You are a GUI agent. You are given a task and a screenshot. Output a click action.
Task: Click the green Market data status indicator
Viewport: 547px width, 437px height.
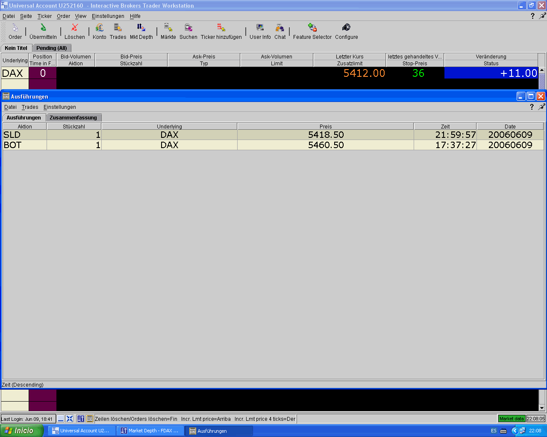pyautogui.click(x=512, y=419)
